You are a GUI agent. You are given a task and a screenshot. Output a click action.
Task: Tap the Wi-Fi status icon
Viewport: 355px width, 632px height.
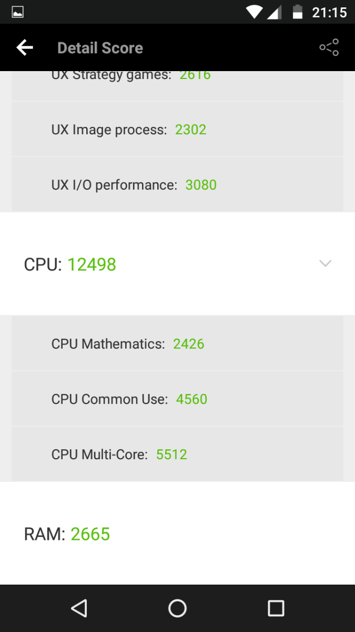[255, 12]
